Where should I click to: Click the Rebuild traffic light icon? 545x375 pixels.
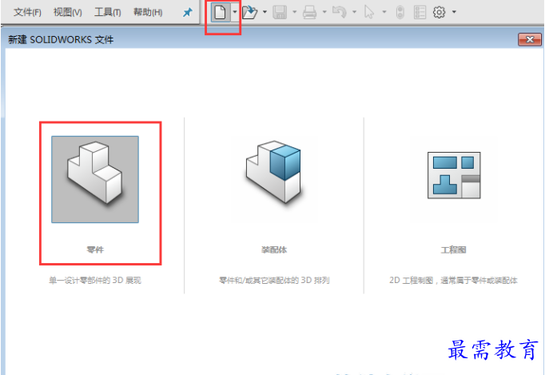400,13
